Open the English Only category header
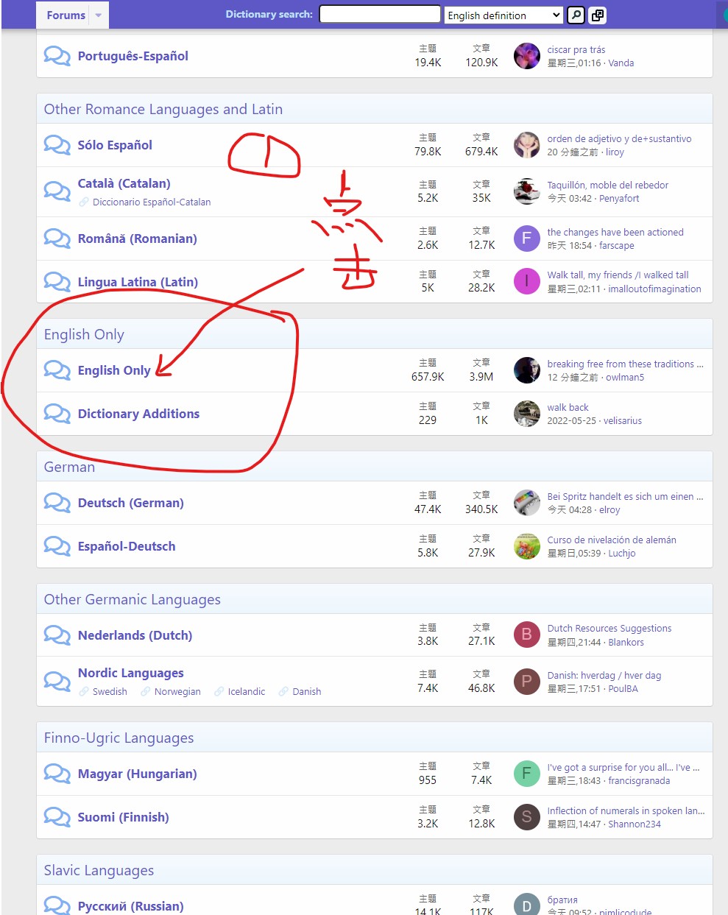 pyautogui.click(x=84, y=334)
